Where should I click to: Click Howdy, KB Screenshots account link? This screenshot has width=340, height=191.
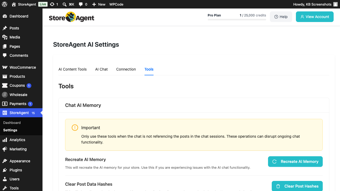pyautogui.click(x=316, y=4)
